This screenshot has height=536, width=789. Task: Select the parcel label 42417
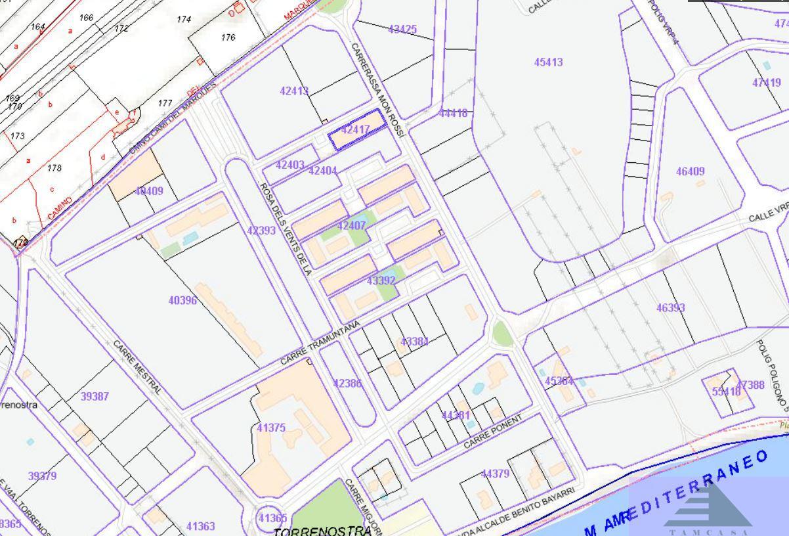click(355, 130)
